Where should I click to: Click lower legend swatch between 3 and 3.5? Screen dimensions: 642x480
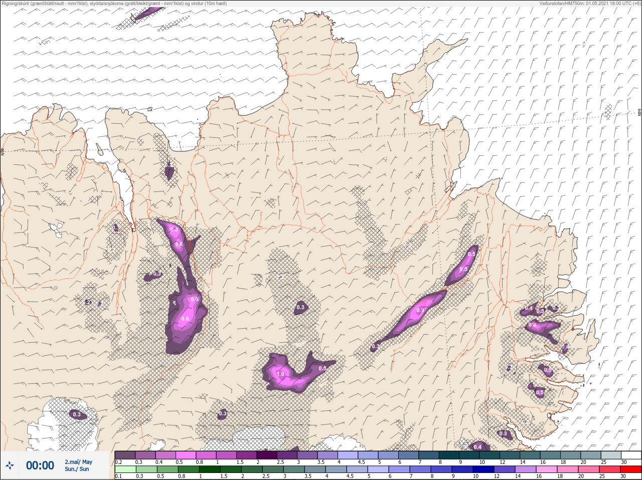tap(294, 469)
